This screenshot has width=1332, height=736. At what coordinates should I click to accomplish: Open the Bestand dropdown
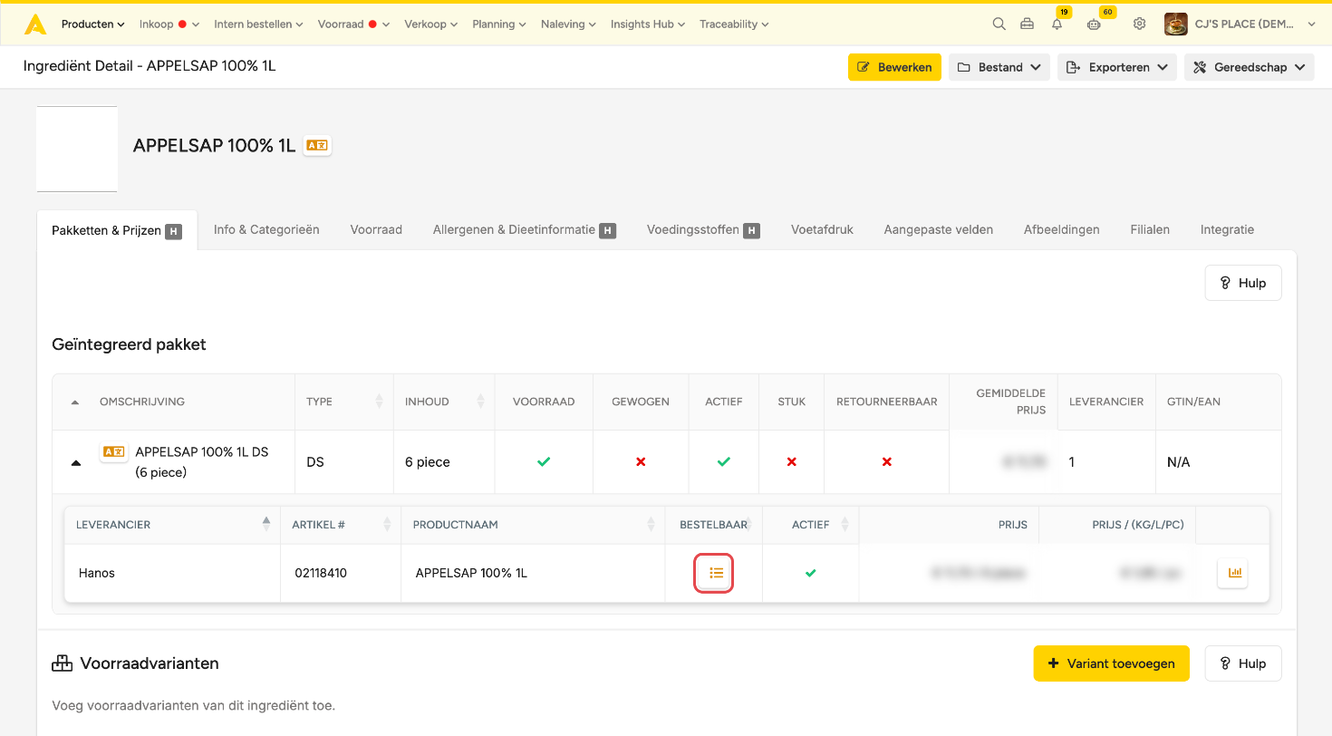[x=999, y=67]
